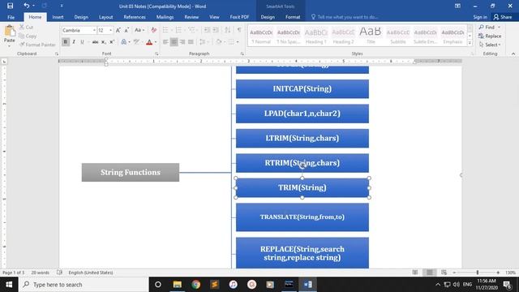The image size is (519, 292).
Task: Select the INITCAP(String) SmartArt box
Action: (x=302, y=88)
